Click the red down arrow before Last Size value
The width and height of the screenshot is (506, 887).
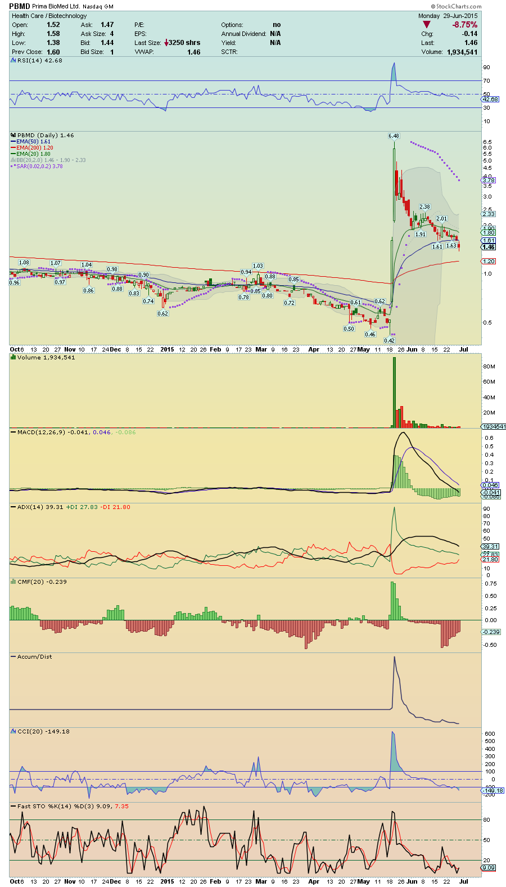pos(166,43)
